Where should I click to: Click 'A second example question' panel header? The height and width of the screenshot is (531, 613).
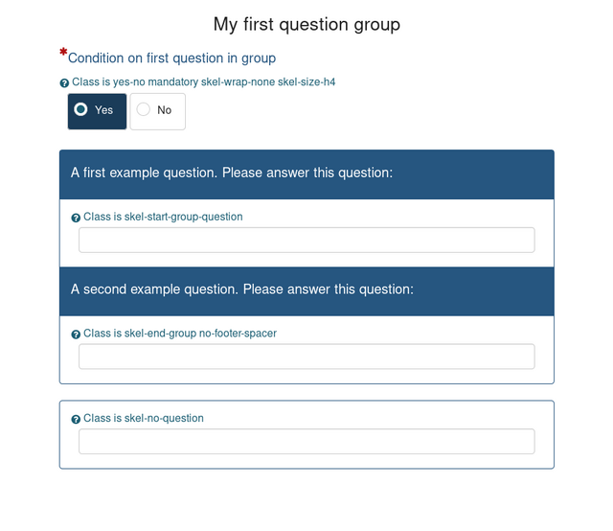[x=306, y=291]
